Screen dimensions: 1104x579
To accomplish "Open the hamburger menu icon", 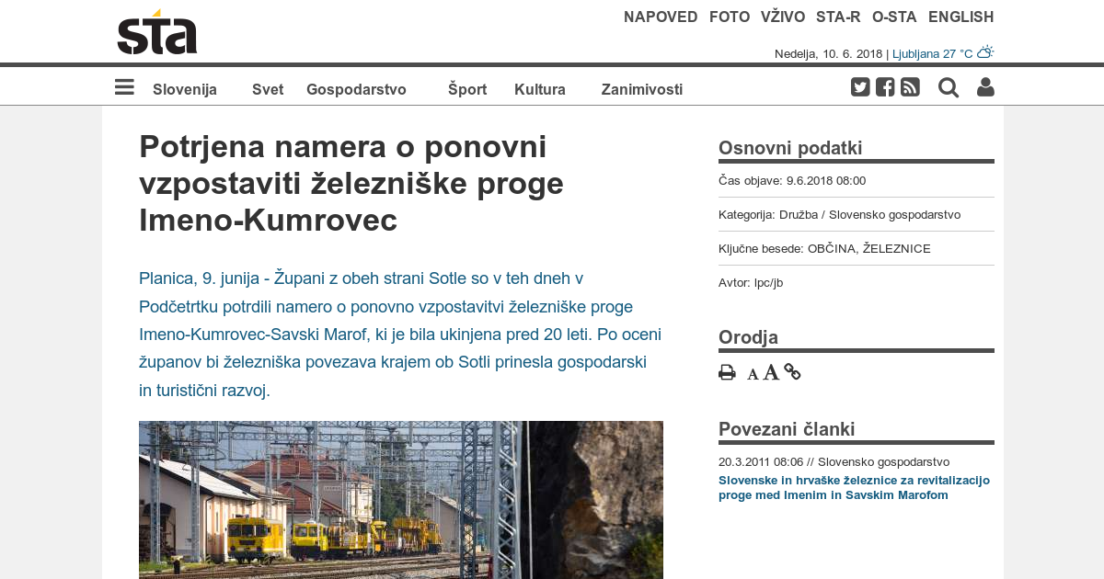I will (124, 88).
